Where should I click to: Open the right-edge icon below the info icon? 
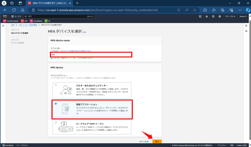pyautogui.click(x=246, y=31)
